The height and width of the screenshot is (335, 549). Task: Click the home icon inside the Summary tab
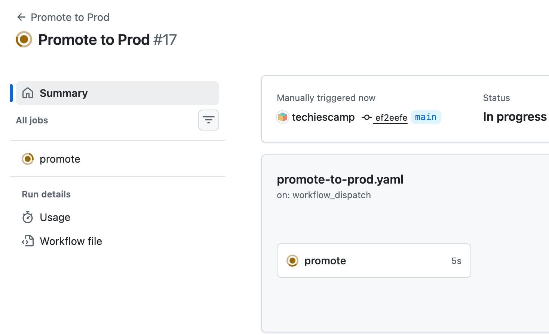[27, 93]
